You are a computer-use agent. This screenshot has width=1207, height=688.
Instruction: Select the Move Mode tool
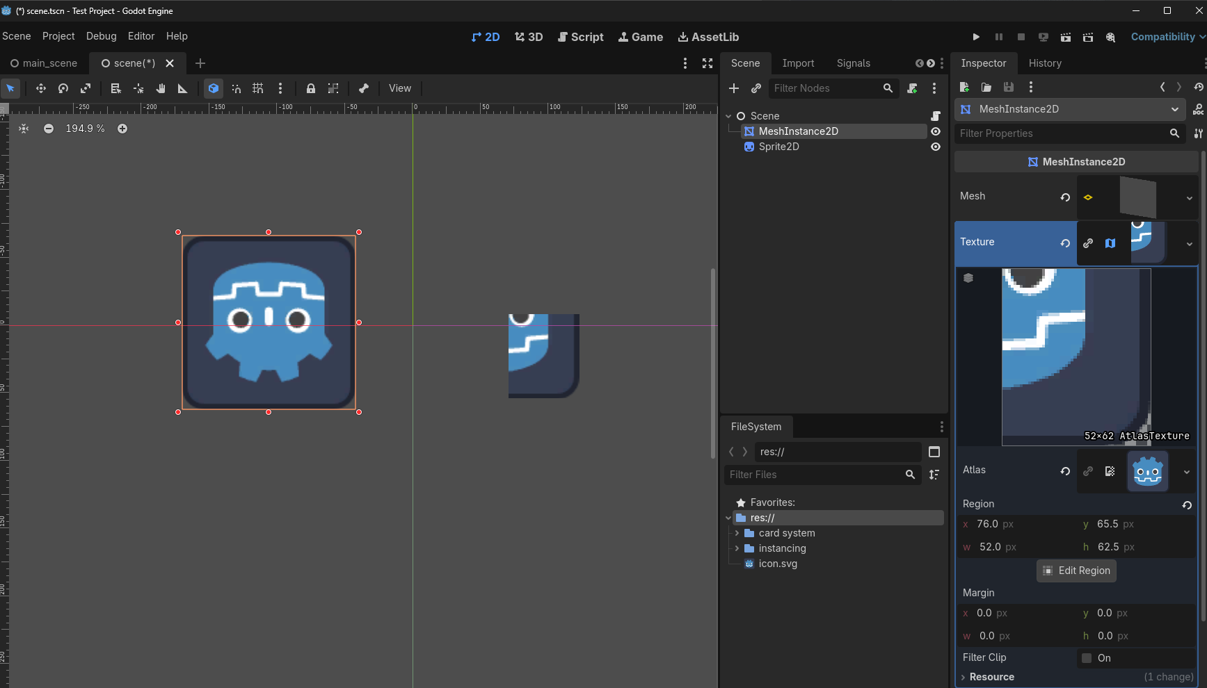tap(41, 88)
